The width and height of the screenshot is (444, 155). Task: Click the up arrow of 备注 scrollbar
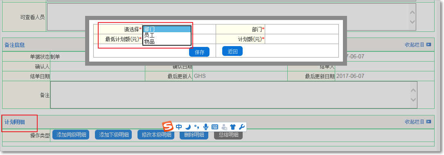(413, 91)
